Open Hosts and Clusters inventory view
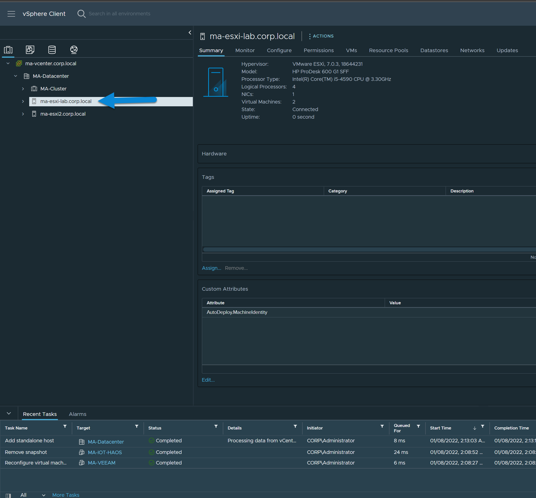Screen dimensions: 536x498 tap(8, 50)
